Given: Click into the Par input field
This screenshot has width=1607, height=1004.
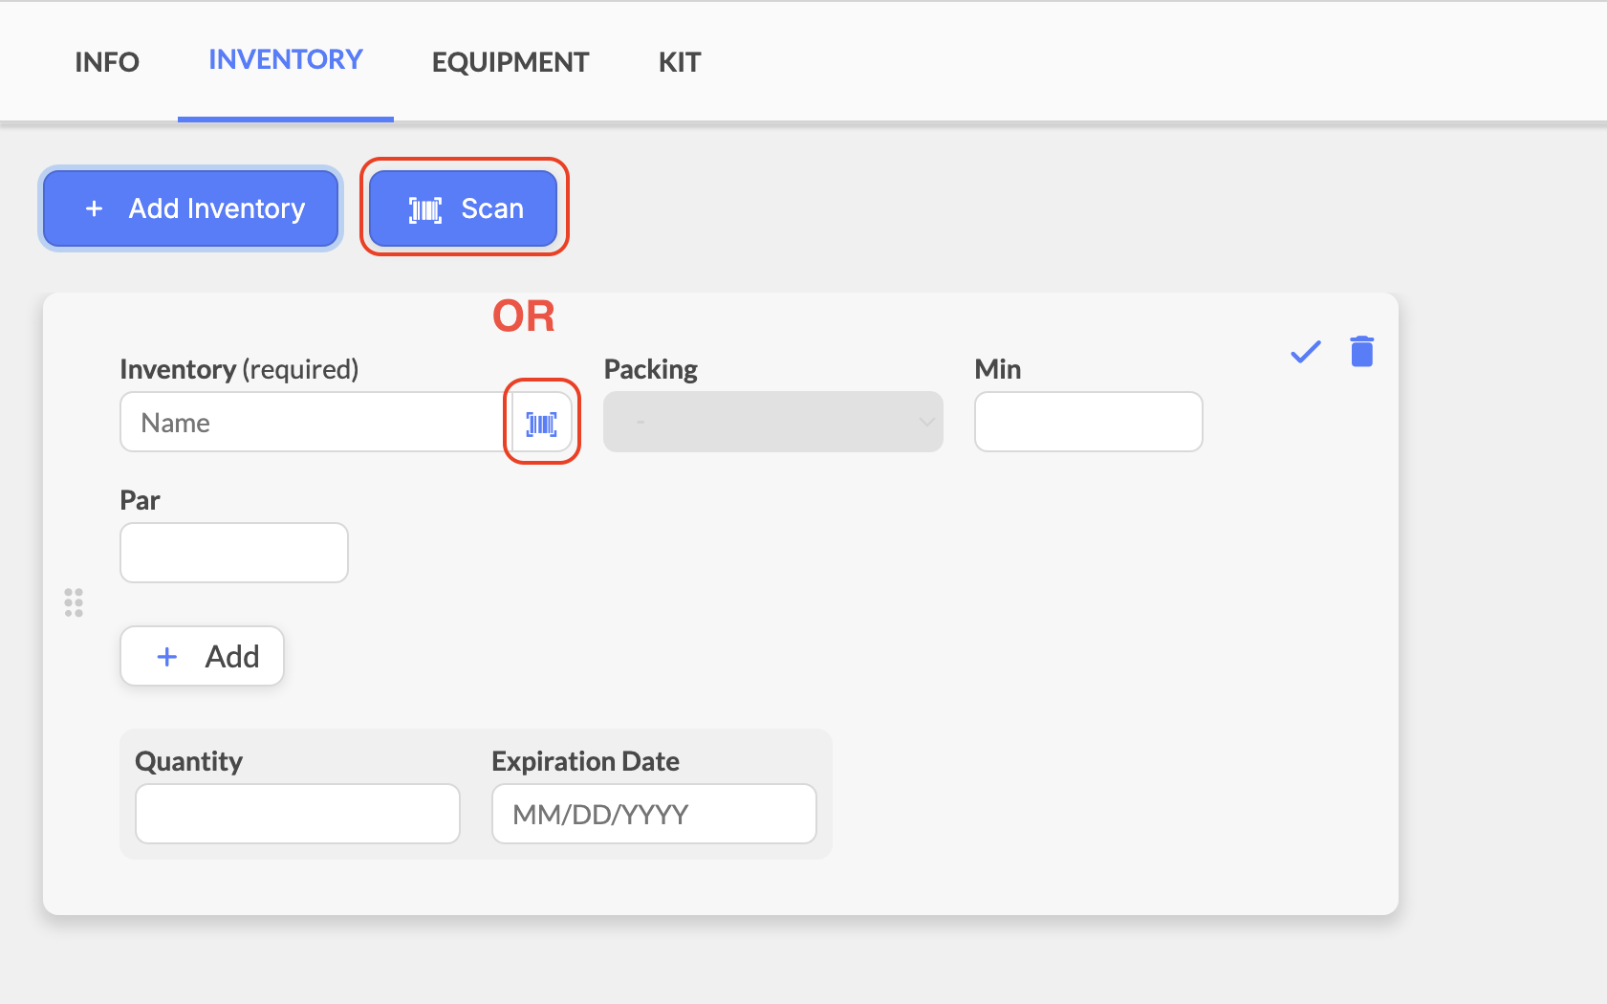Looking at the screenshot, I should [x=234, y=553].
